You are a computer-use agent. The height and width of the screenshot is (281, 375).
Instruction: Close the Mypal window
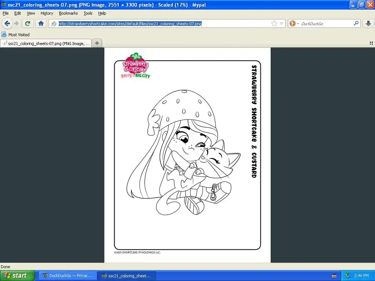(370, 4)
